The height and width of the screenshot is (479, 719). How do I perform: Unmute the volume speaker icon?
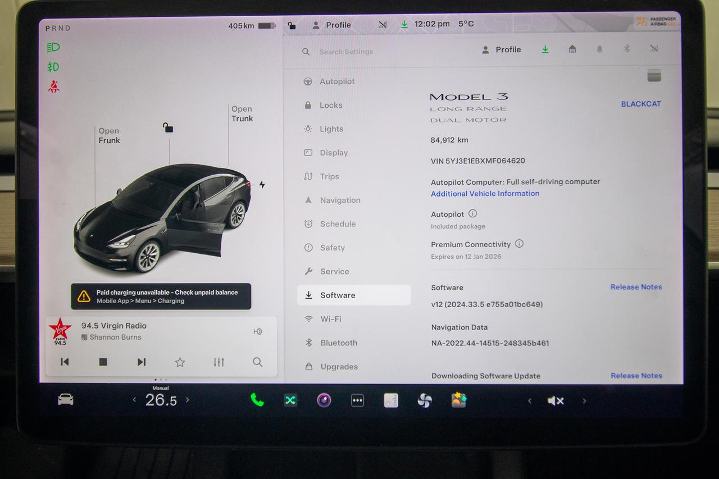point(556,400)
